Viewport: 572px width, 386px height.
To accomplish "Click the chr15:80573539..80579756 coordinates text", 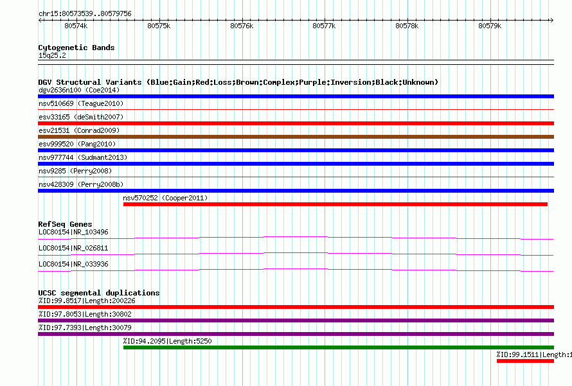I will 85,13.
